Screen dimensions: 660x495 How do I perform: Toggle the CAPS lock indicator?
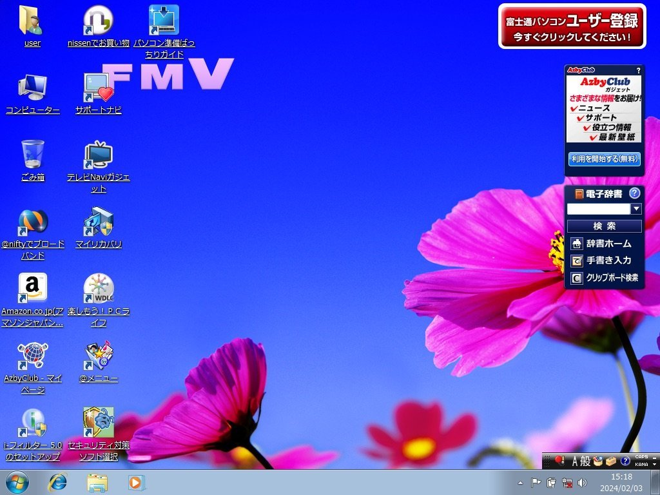point(641,457)
